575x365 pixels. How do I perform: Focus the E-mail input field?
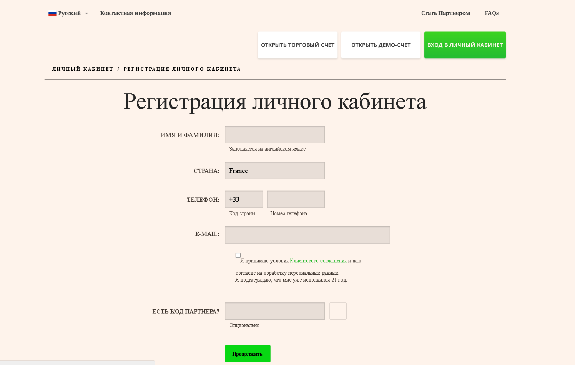pos(307,235)
